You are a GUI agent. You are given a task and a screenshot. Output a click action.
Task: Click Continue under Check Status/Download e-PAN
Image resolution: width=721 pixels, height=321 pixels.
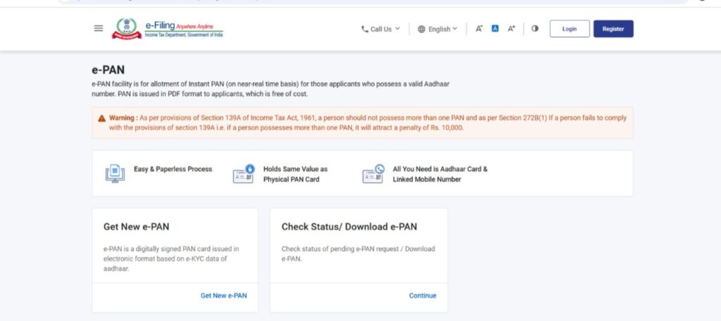tap(422, 296)
